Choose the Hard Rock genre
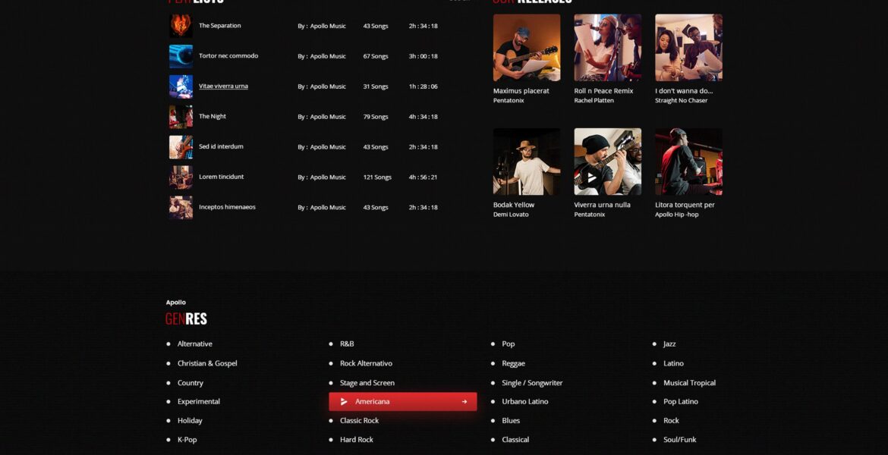Screen dimensions: 888x455 (356, 440)
